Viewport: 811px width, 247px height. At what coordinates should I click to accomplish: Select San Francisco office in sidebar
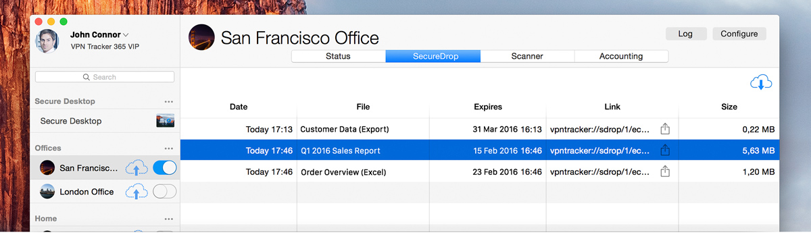tap(105, 167)
